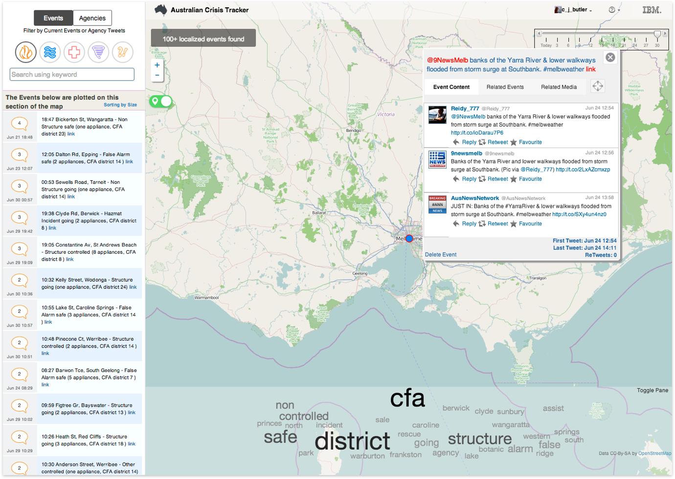Close the 9NewsMelb event popup
The image size is (675, 479).
[610, 57]
